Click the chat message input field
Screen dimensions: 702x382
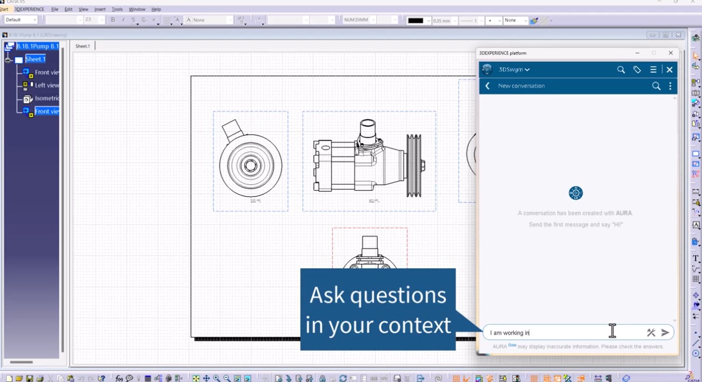coord(560,333)
